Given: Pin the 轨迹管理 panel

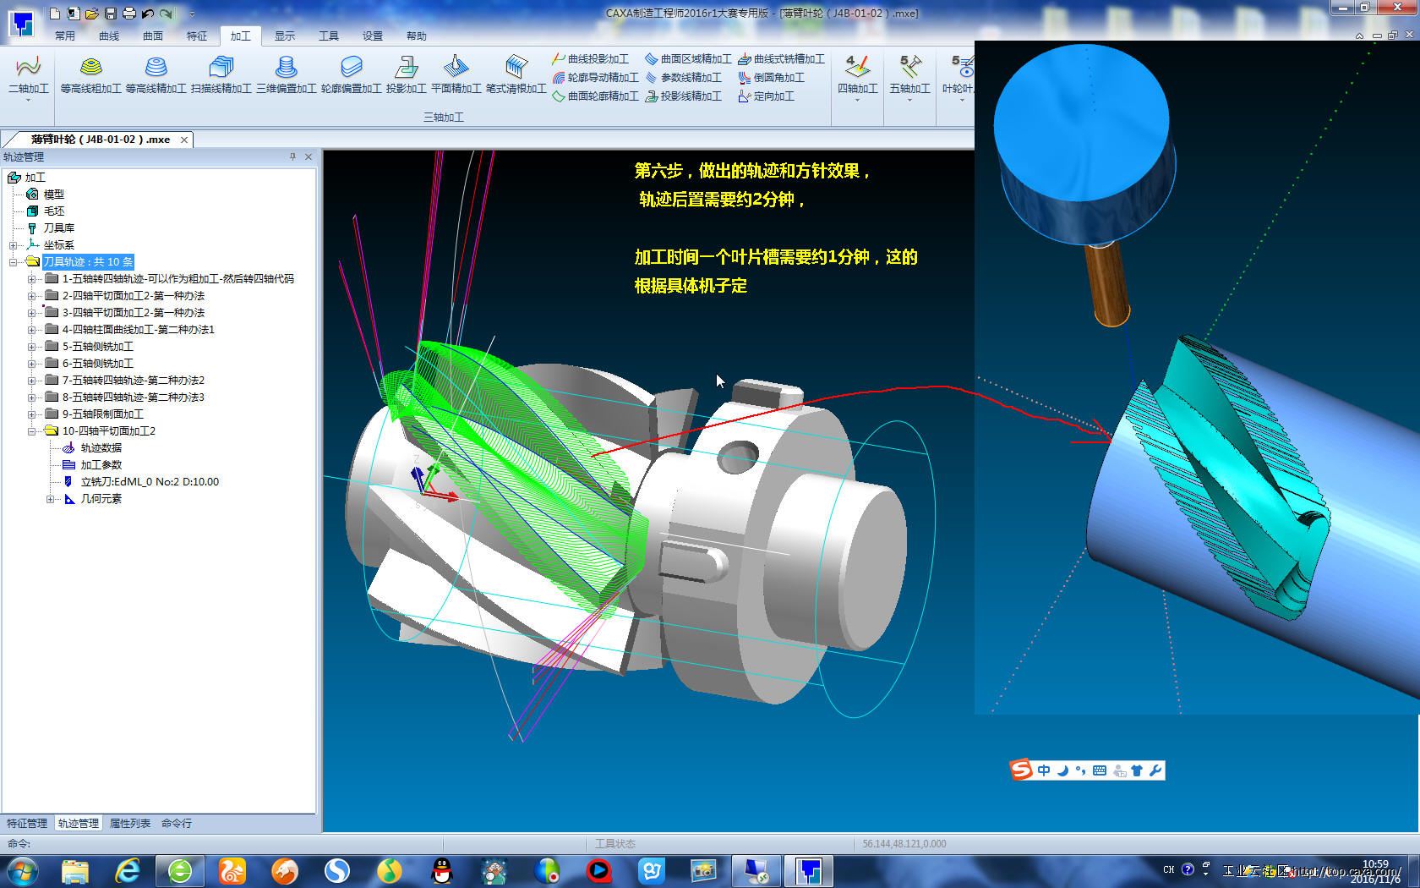Looking at the screenshot, I should pyautogui.click(x=292, y=156).
